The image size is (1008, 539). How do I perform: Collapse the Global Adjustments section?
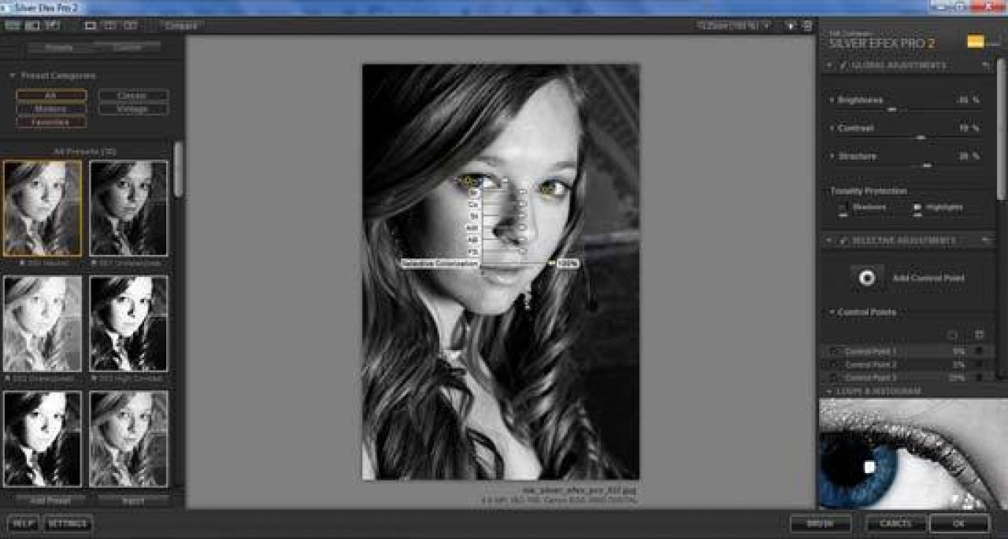tap(828, 66)
